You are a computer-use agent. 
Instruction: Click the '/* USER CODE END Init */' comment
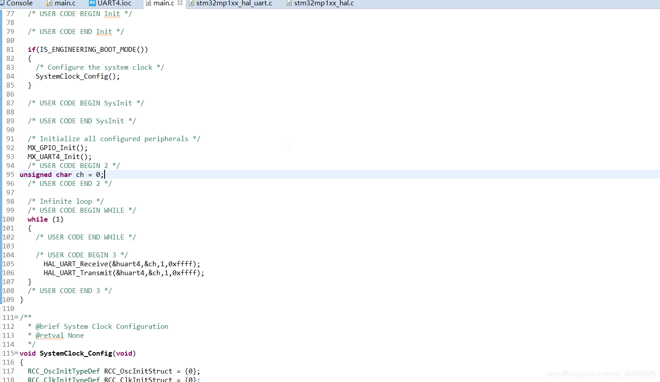(x=76, y=32)
